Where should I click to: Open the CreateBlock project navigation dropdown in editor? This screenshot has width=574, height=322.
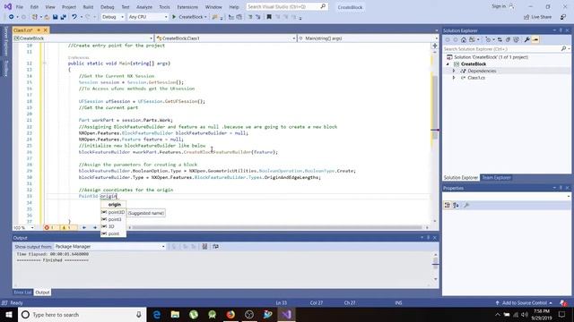click(83, 38)
